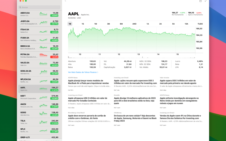The image size is (226, 141).
Task: Click the magnifying glass icon in the Buscar field
Action: pyautogui.click(x=20, y=7)
